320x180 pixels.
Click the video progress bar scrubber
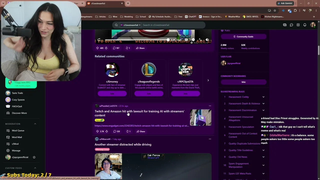click(168, 40)
